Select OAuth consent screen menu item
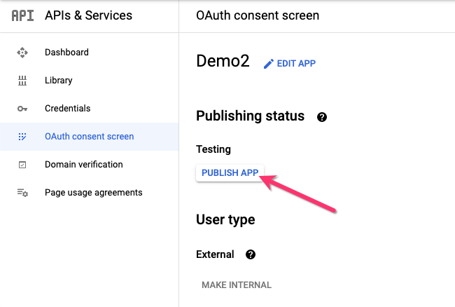Screen dimensions: 455x307 point(89,137)
